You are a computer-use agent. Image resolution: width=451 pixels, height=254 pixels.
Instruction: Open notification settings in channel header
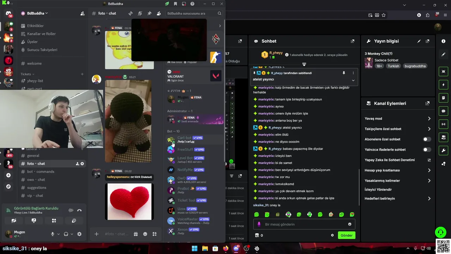[x=140, y=13]
